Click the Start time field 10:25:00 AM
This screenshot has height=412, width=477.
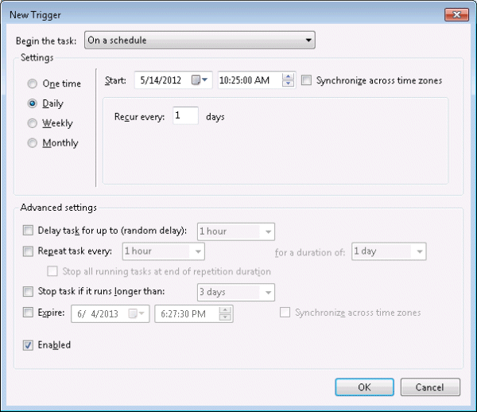coord(257,80)
